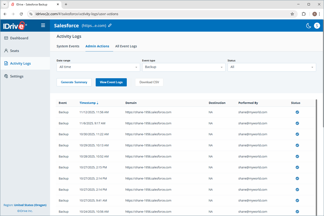The width and height of the screenshot is (324, 216).
Task: Expand the Status filter dropdown
Action: [x=271, y=67]
